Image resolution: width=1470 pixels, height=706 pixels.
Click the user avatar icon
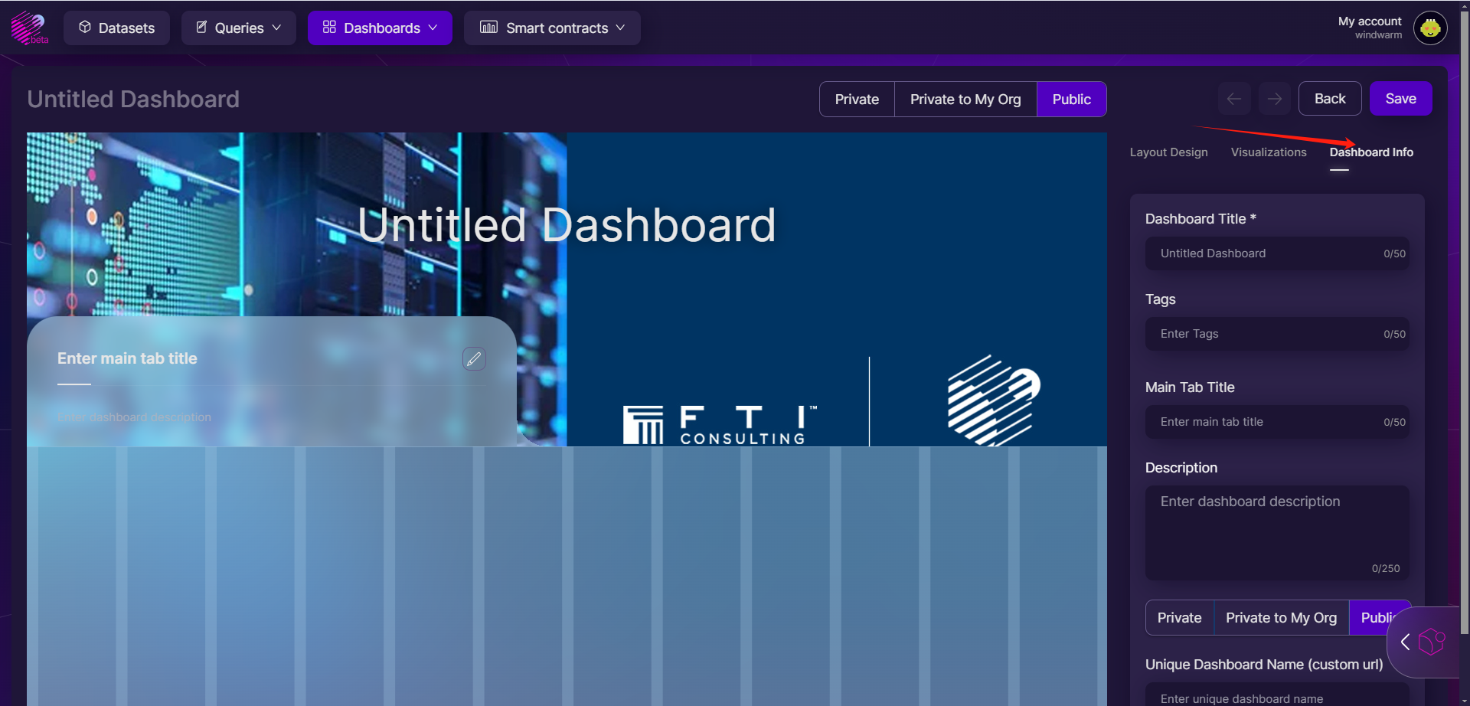click(1429, 28)
